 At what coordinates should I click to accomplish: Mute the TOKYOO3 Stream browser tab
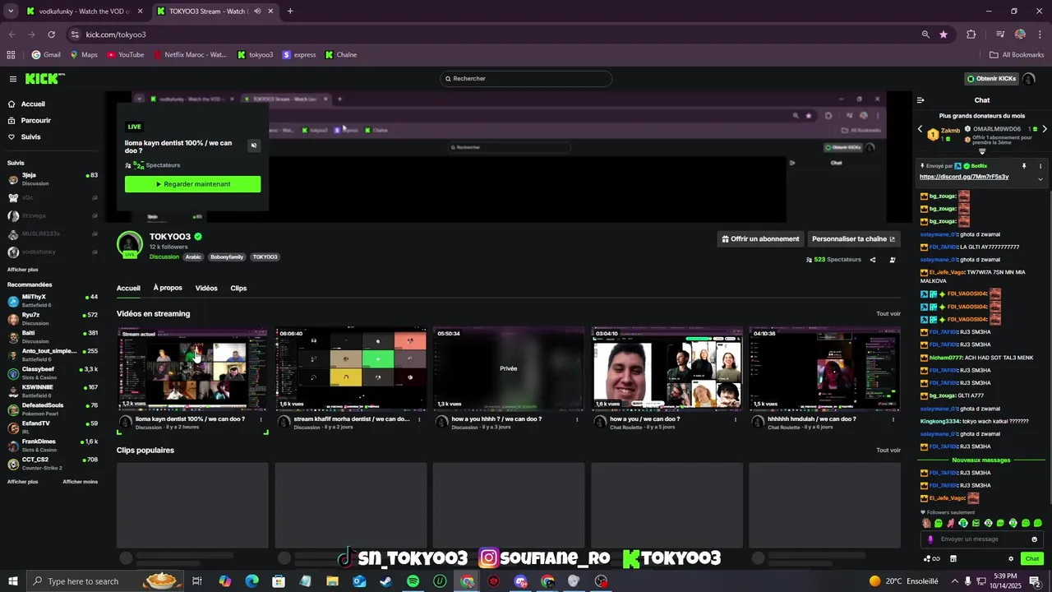258,12
